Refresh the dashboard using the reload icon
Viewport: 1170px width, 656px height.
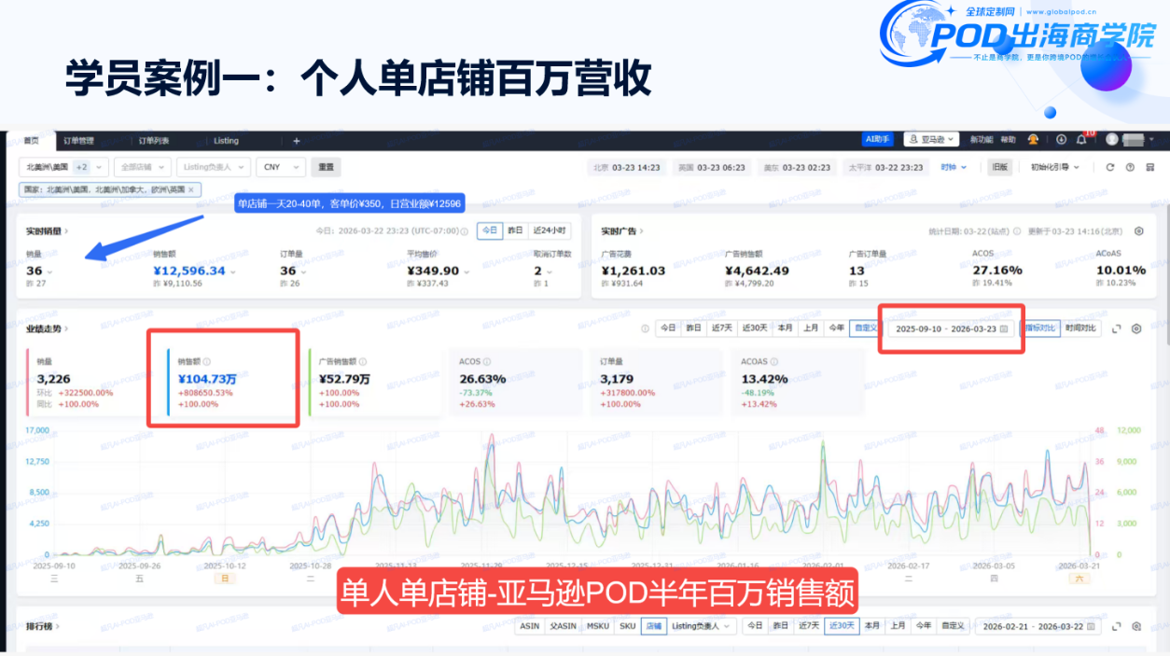1110,167
